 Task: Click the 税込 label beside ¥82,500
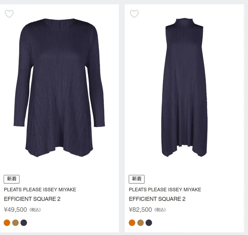point(160,210)
